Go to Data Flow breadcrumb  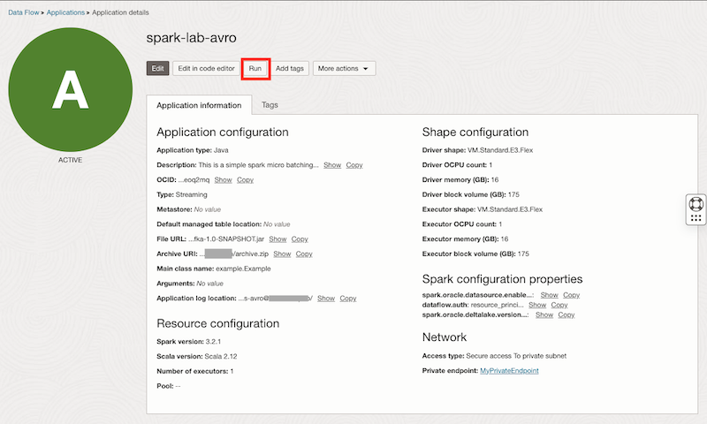pos(24,12)
